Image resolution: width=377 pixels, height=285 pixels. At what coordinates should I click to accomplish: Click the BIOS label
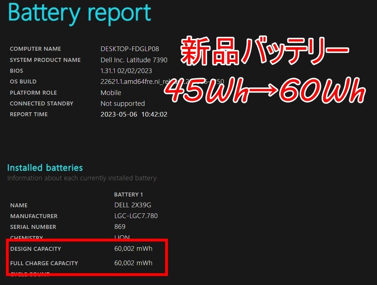[x=17, y=71]
